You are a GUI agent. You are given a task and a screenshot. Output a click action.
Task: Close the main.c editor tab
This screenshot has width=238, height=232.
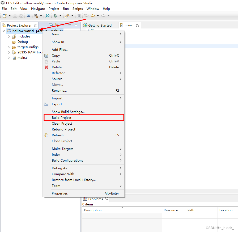[x=138, y=25]
